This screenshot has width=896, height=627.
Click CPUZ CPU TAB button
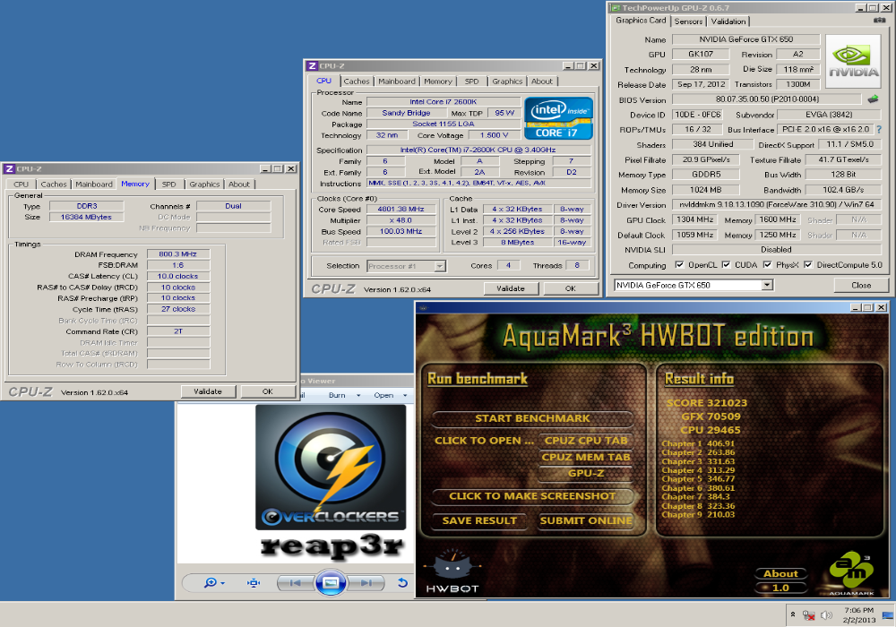point(586,441)
